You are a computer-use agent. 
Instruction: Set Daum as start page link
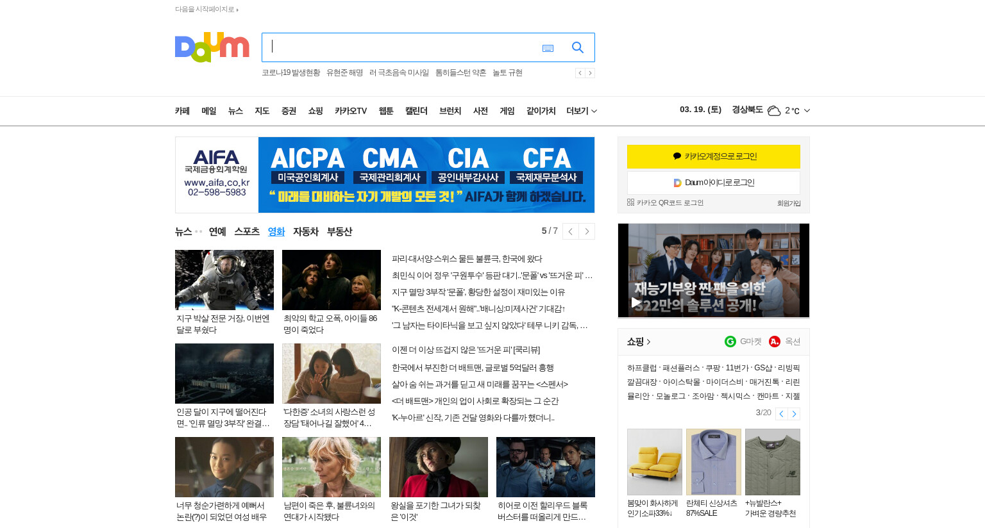point(206,10)
